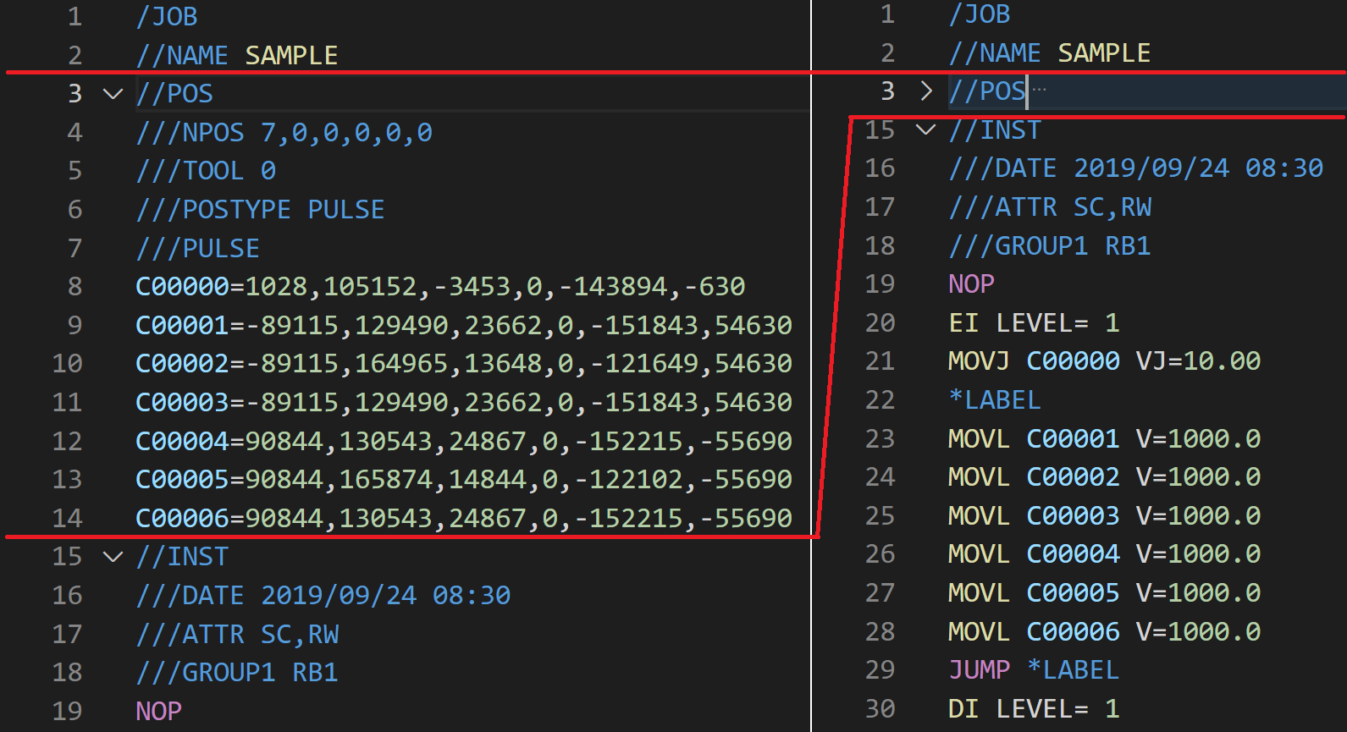
Task: Click ///GROUP1 RB1 line in right editor
Action: 1050,246
